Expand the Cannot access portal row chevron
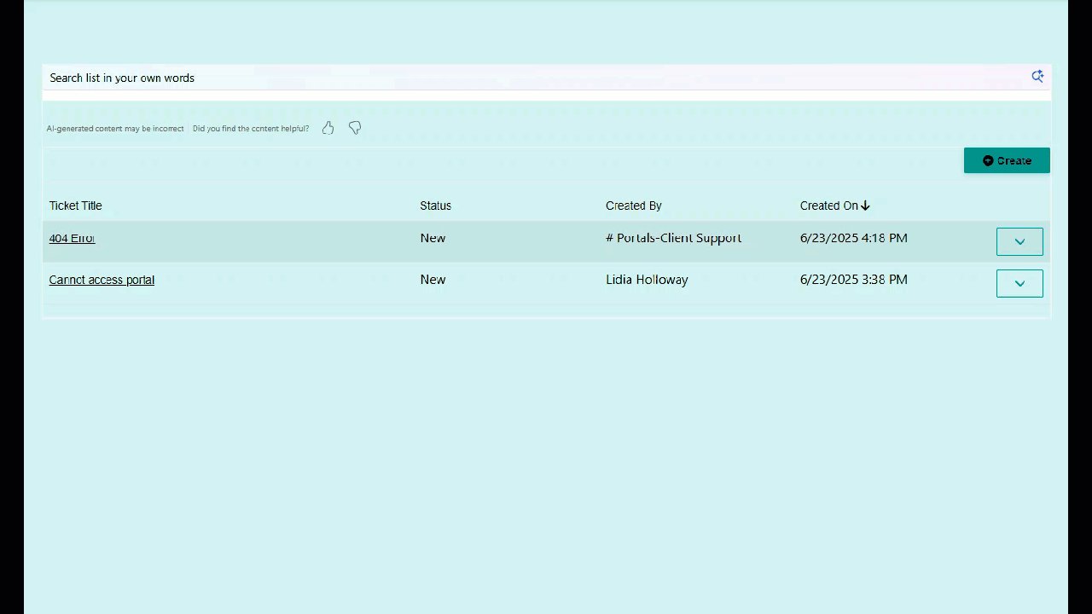The width and height of the screenshot is (1092, 614). point(1019,282)
